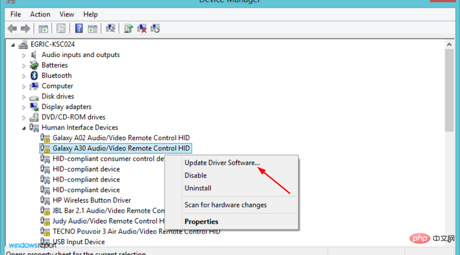
Task: Click the Computer category monitor icon
Action: click(x=34, y=86)
